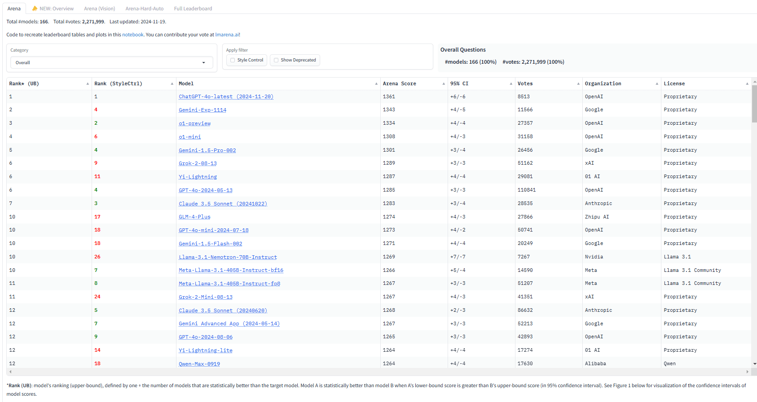
Task: Click sort arrow in Rank (StyleCtrl) header
Action: 172,84
